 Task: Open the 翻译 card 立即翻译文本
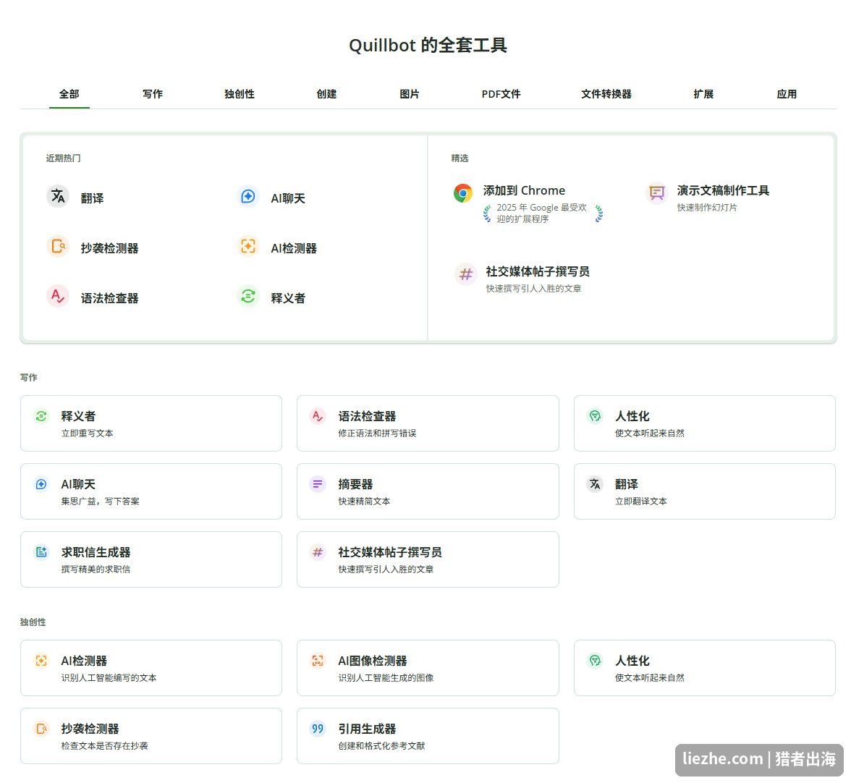705,491
